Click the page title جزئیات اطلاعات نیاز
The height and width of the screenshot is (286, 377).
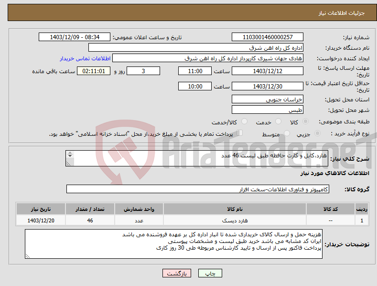click(342, 13)
